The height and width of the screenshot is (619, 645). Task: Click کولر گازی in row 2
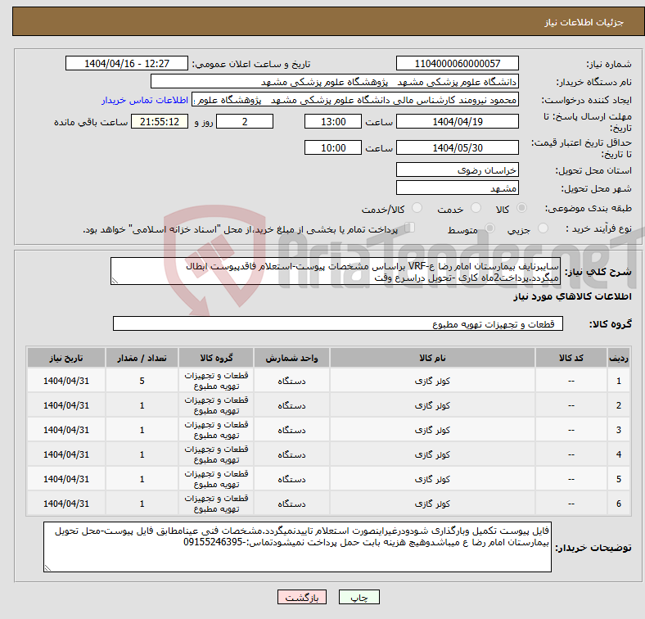pos(432,405)
